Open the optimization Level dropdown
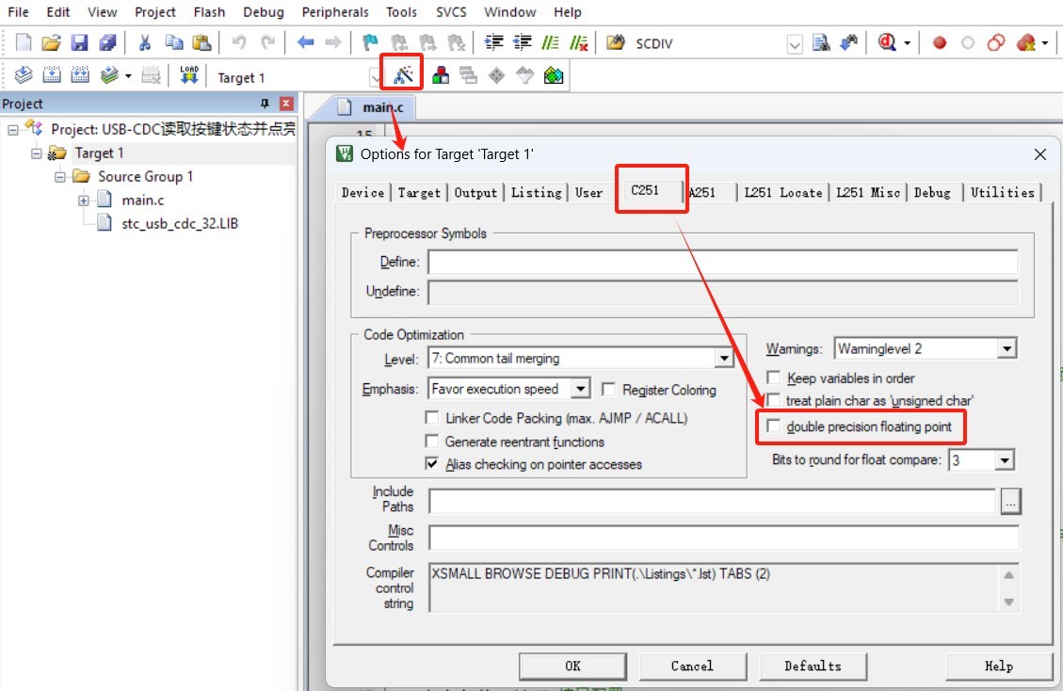The height and width of the screenshot is (691, 1063). click(723, 359)
